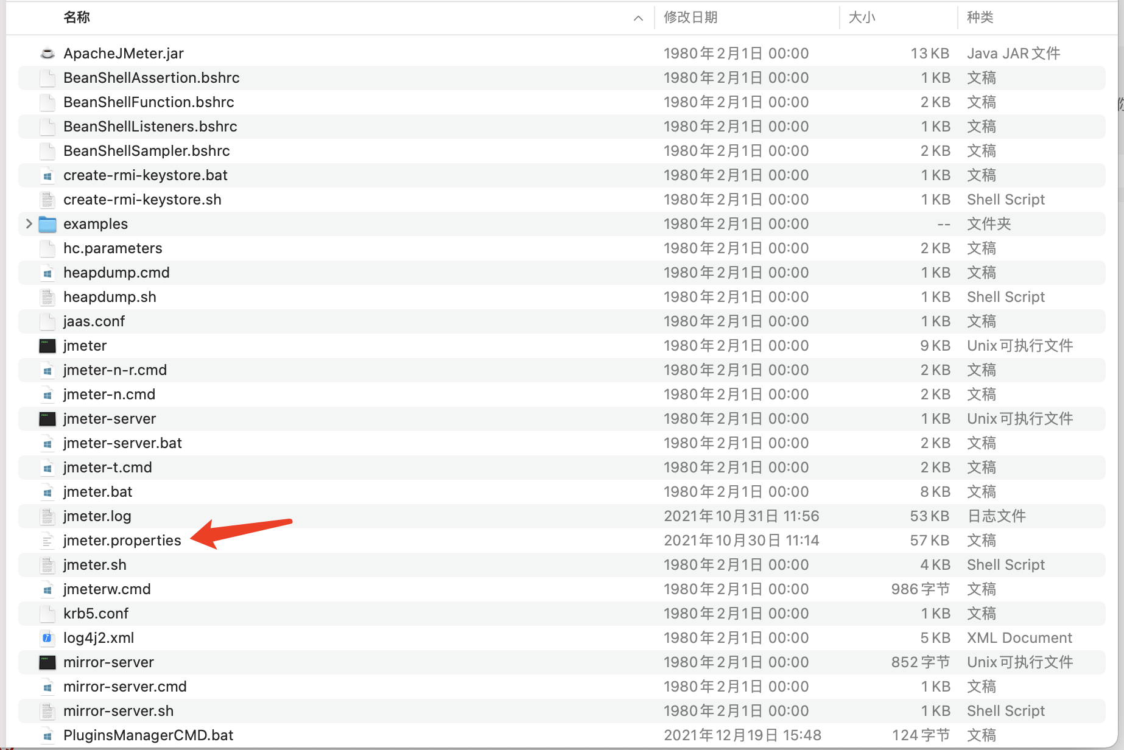Click the jmeter-server executable terminal icon
This screenshot has height=750, width=1124.
(47, 419)
